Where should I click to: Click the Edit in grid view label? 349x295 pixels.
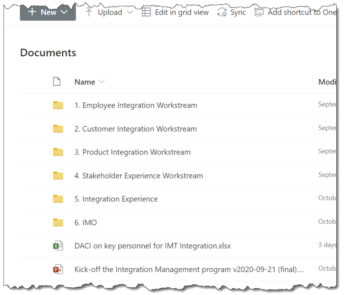(x=182, y=12)
